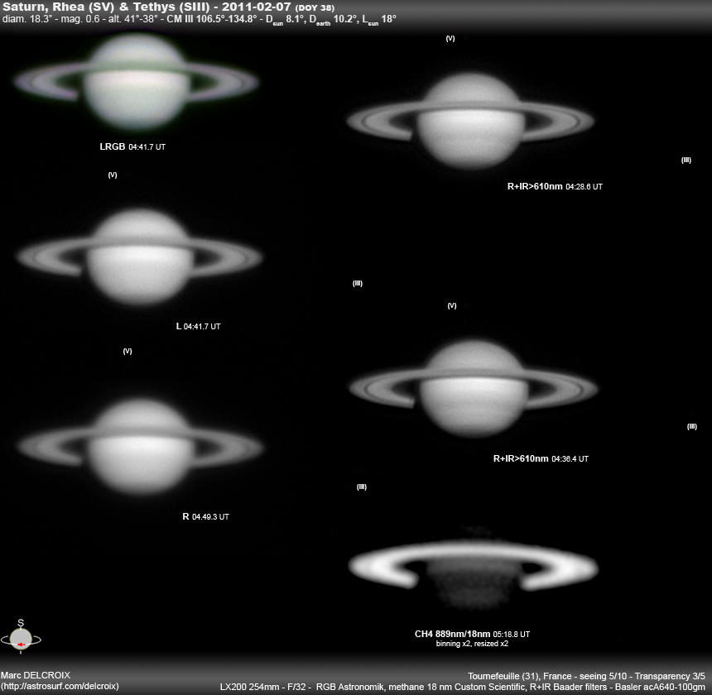Image resolution: width=712 pixels, height=695 pixels.
Task: Click the diam. 18.3" ephemeris data line
Action: point(200,20)
